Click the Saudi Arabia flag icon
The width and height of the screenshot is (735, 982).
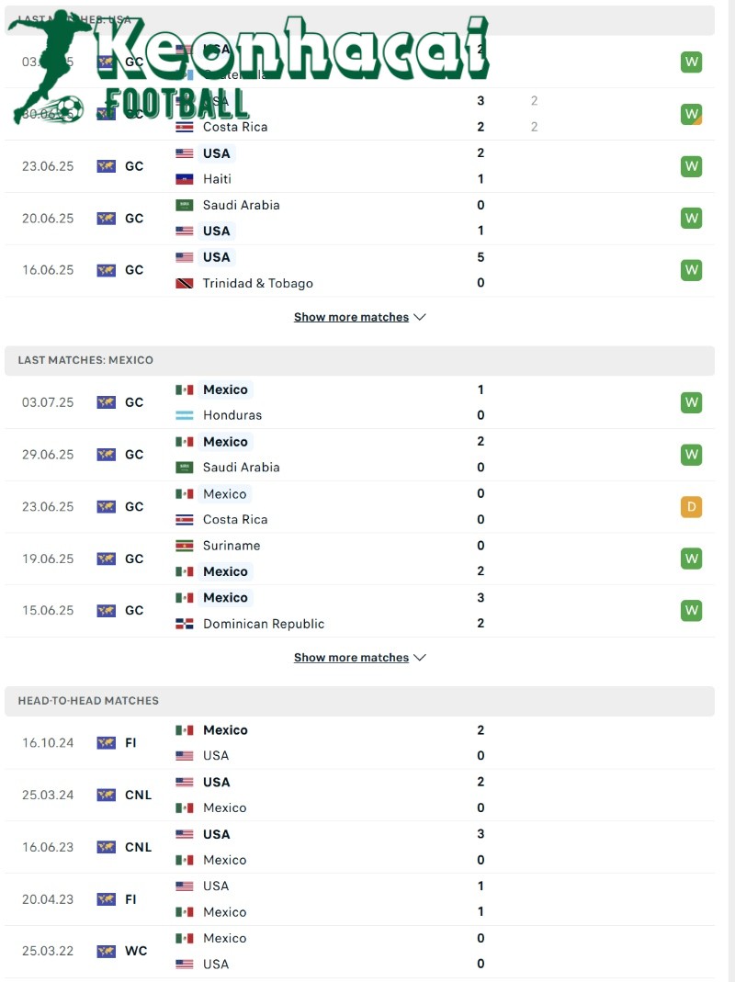click(186, 205)
